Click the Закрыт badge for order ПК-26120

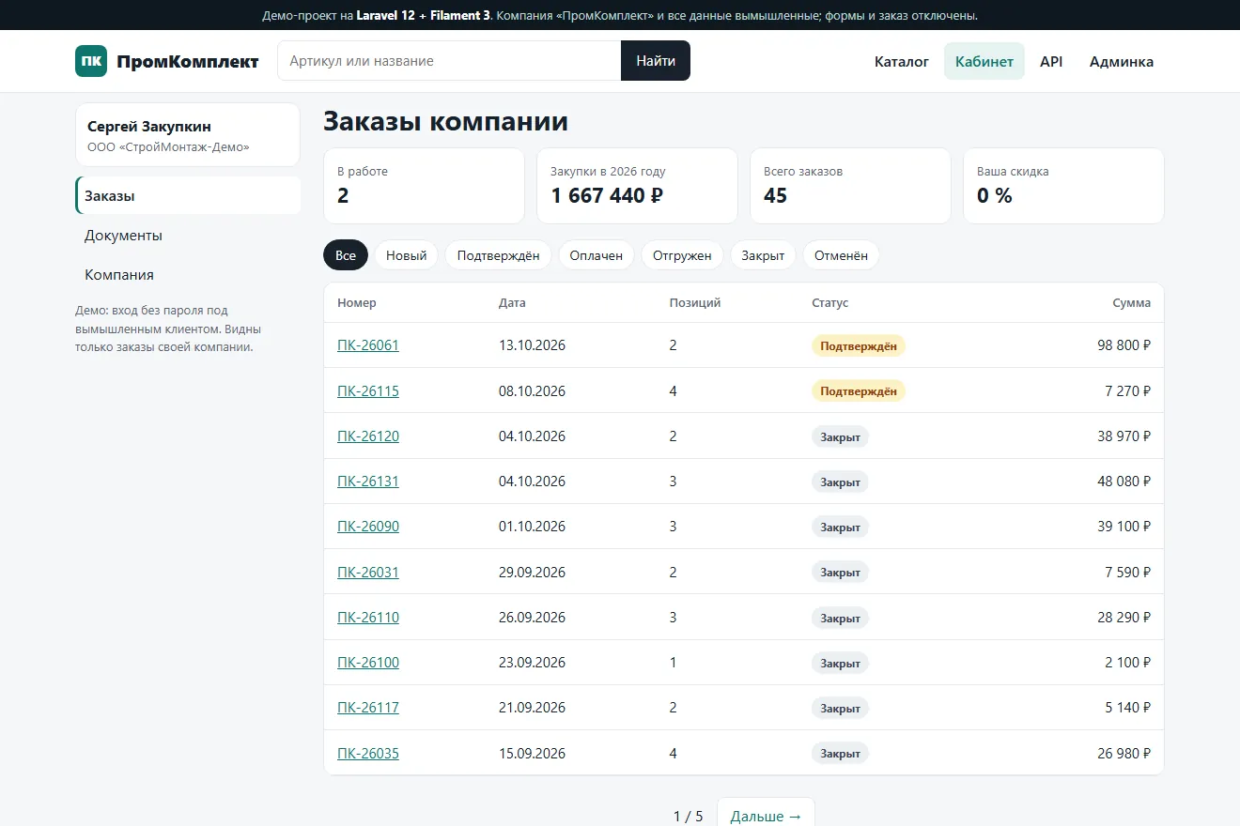point(840,436)
